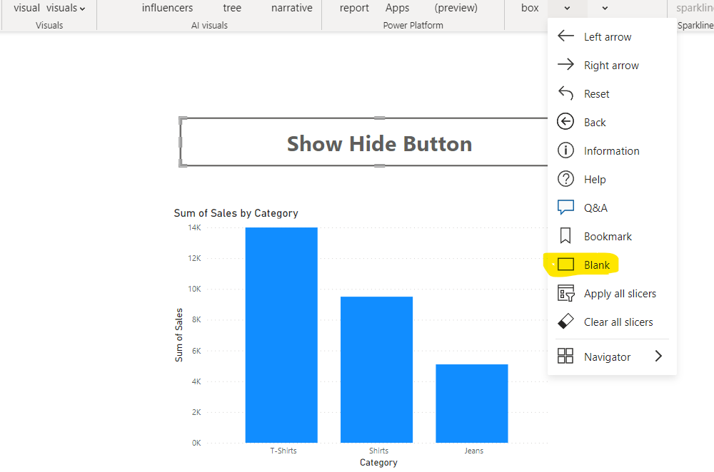Viewport: 714px width, 472px height.
Task: Click the Clear all slicers eraser icon
Action: click(565, 322)
